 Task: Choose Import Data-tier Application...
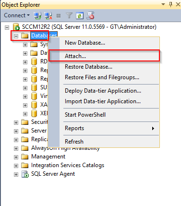coord(104,101)
